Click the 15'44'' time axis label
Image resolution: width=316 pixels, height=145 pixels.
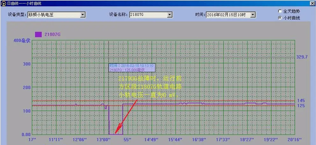click(175, 140)
